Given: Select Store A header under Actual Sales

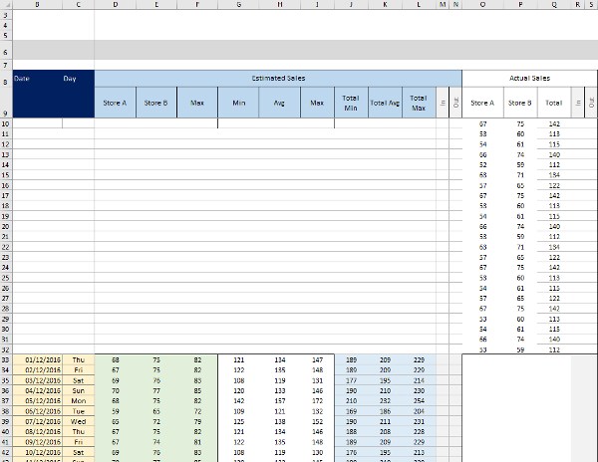Looking at the screenshot, I should pos(482,103).
